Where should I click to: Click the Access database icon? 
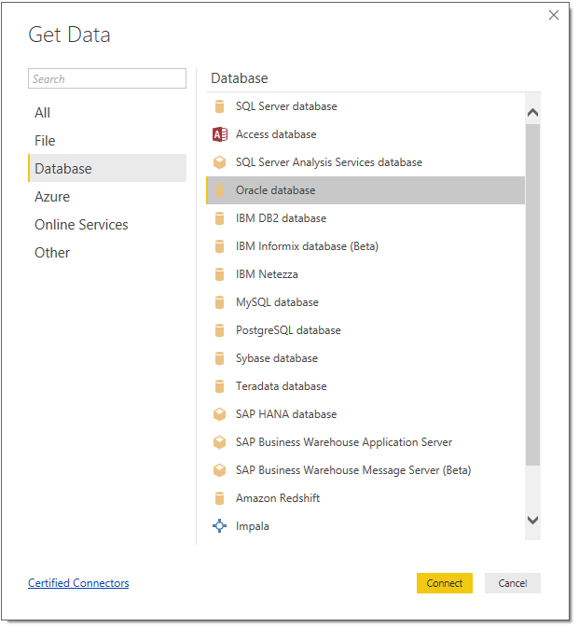pyautogui.click(x=219, y=134)
